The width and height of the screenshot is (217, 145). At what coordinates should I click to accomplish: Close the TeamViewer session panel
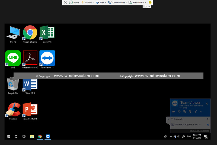coord(207,103)
